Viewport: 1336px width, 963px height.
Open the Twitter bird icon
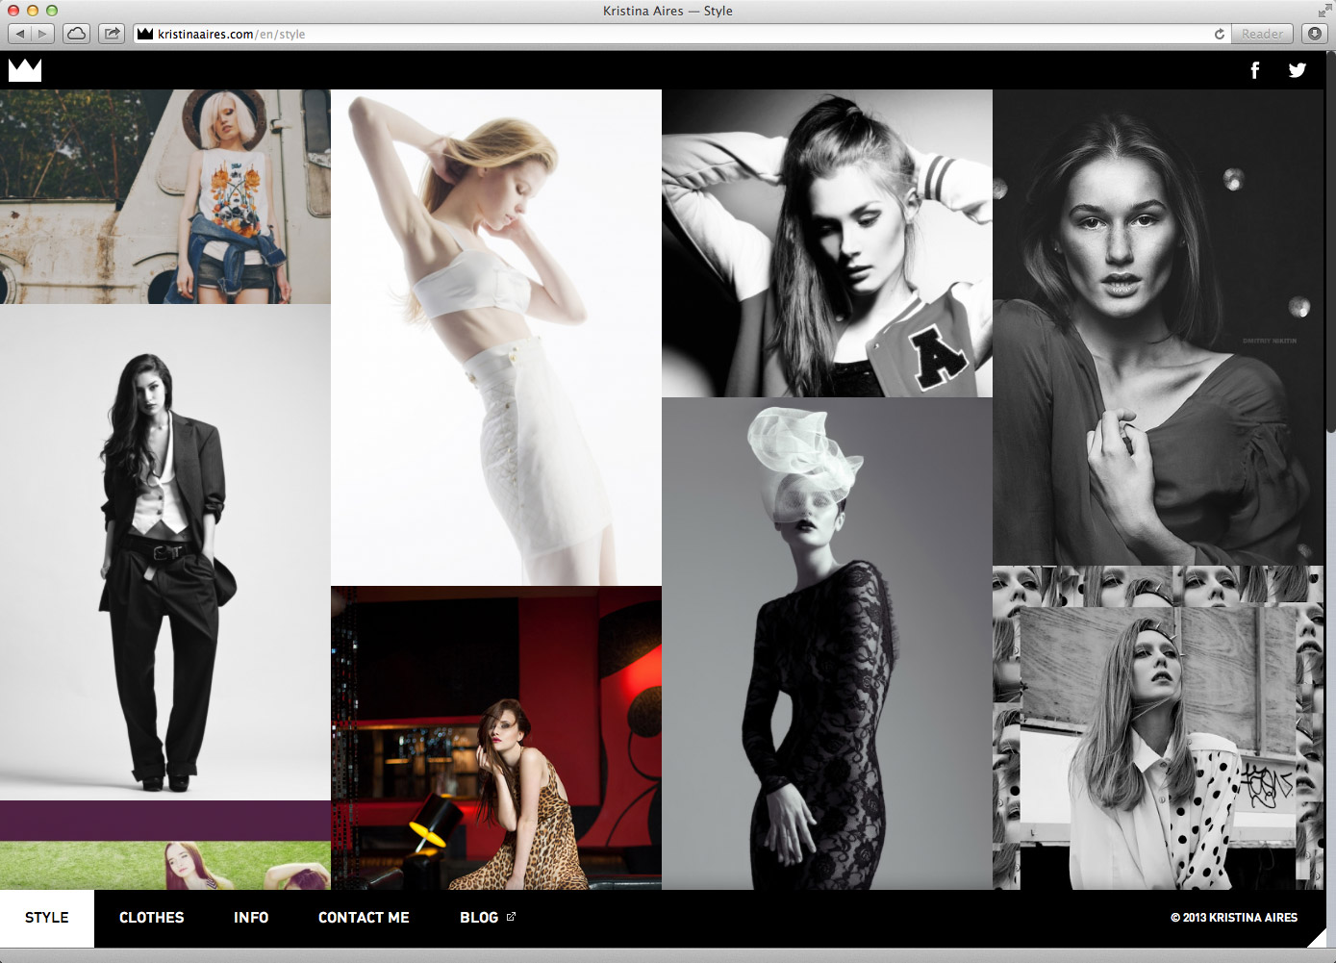pos(1298,70)
